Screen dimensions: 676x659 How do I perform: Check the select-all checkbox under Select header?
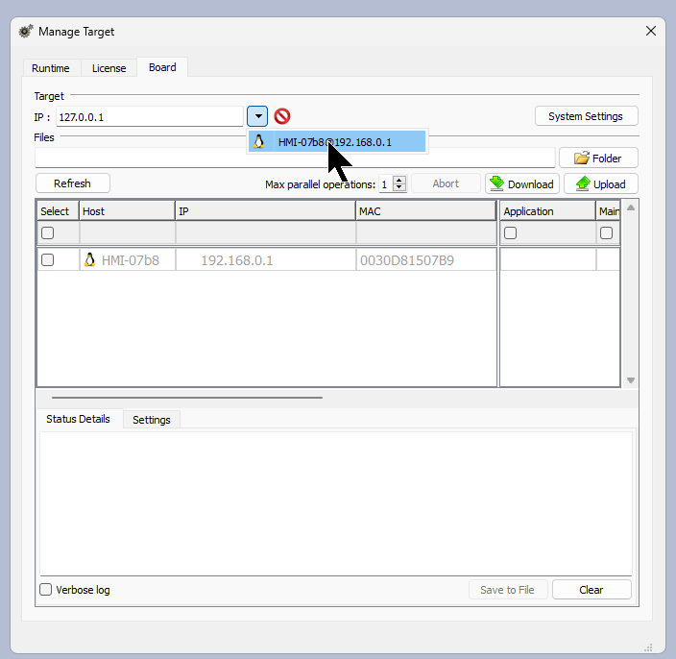click(x=47, y=232)
